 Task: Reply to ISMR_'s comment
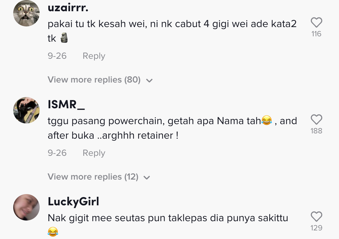[94, 153]
